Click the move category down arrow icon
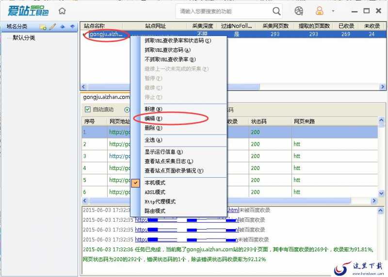This screenshot has width=388, height=277. [72, 27]
